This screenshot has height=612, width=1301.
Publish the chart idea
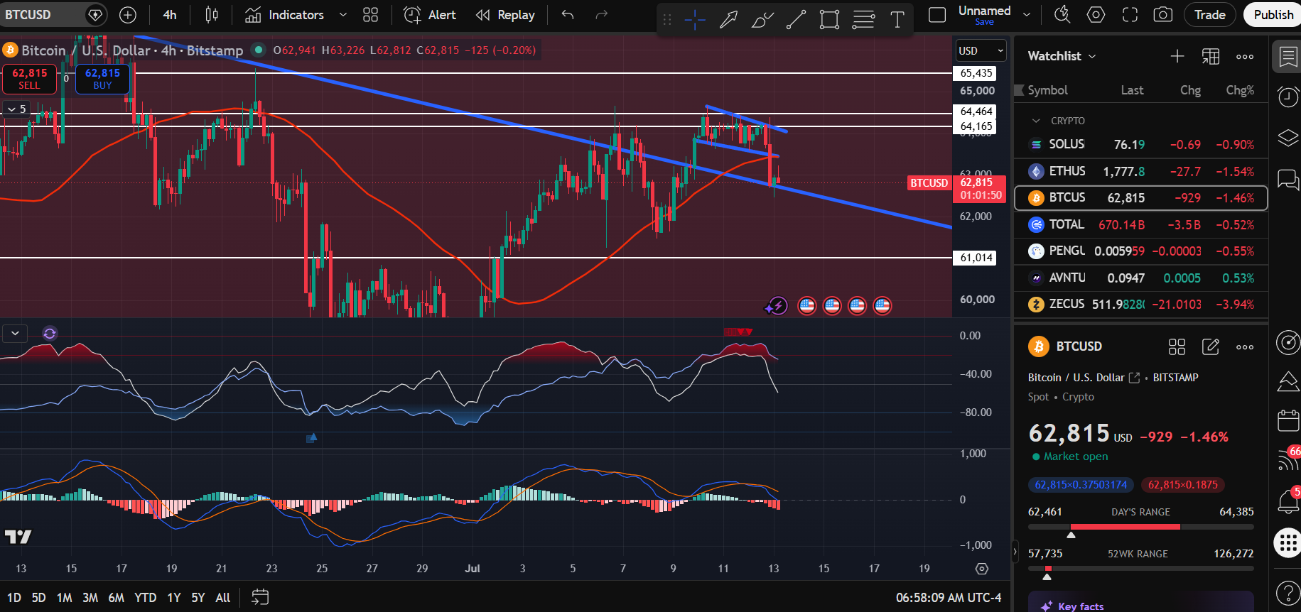(1273, 15)
